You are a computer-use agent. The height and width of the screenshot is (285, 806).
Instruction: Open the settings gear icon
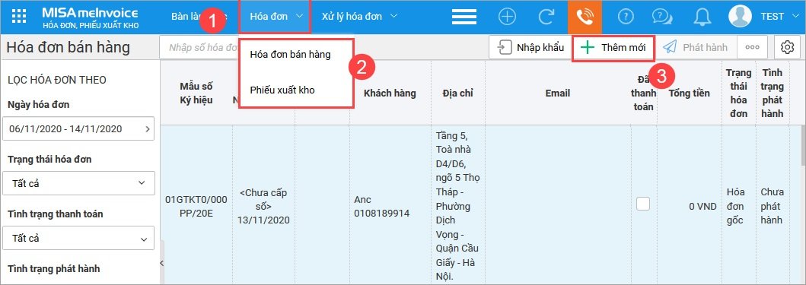pos(787,47)
